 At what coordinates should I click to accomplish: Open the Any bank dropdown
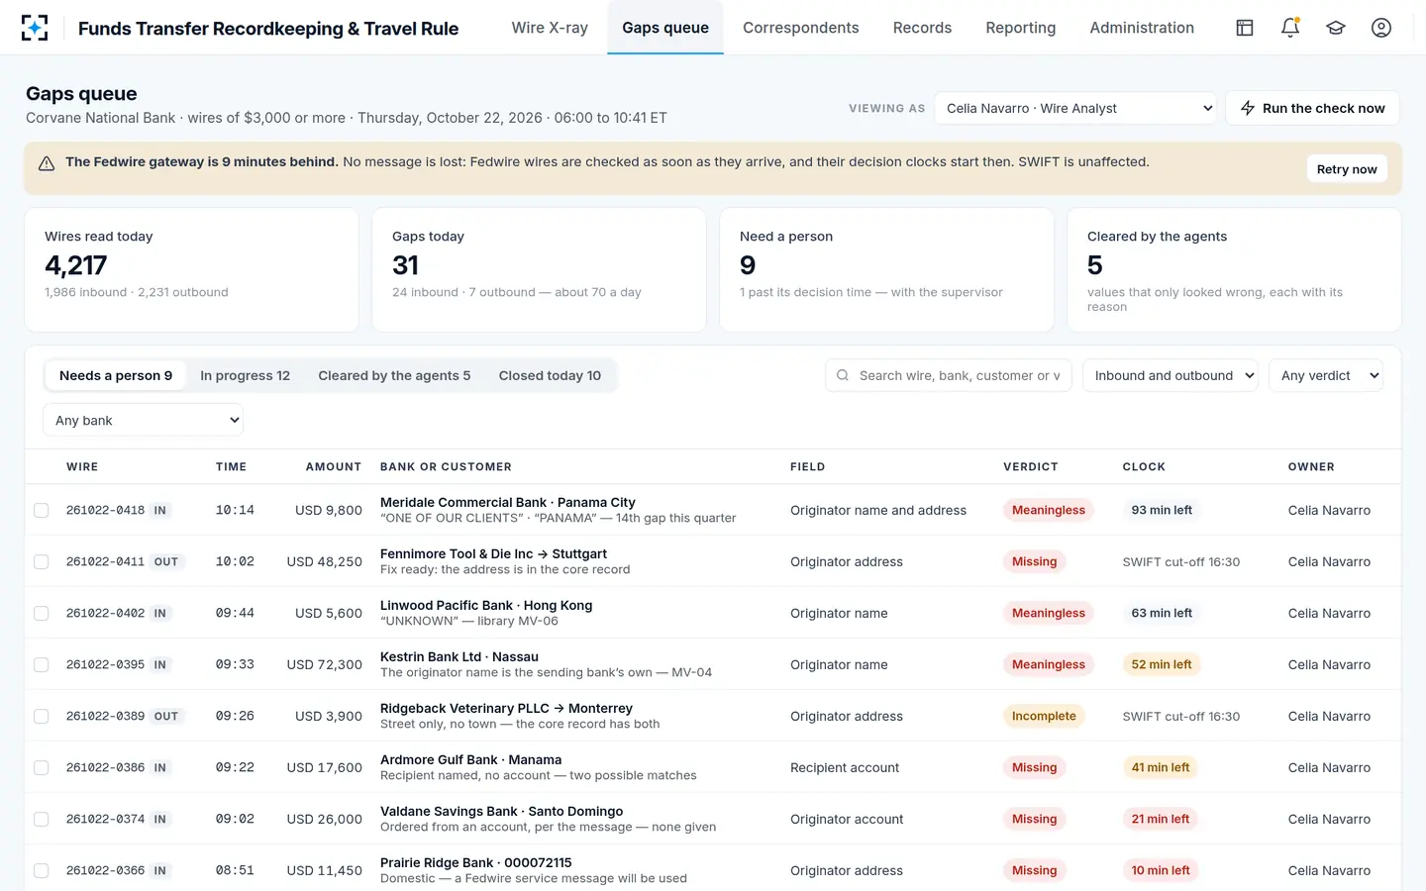[143, 420]
